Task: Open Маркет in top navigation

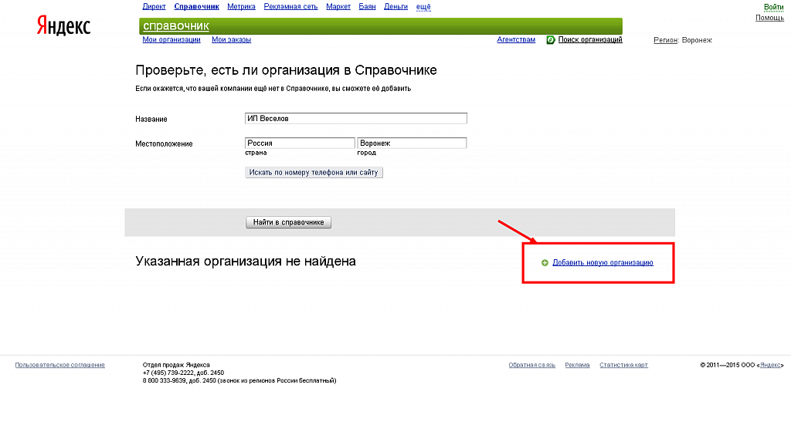Action: click(x=338, y=6)
